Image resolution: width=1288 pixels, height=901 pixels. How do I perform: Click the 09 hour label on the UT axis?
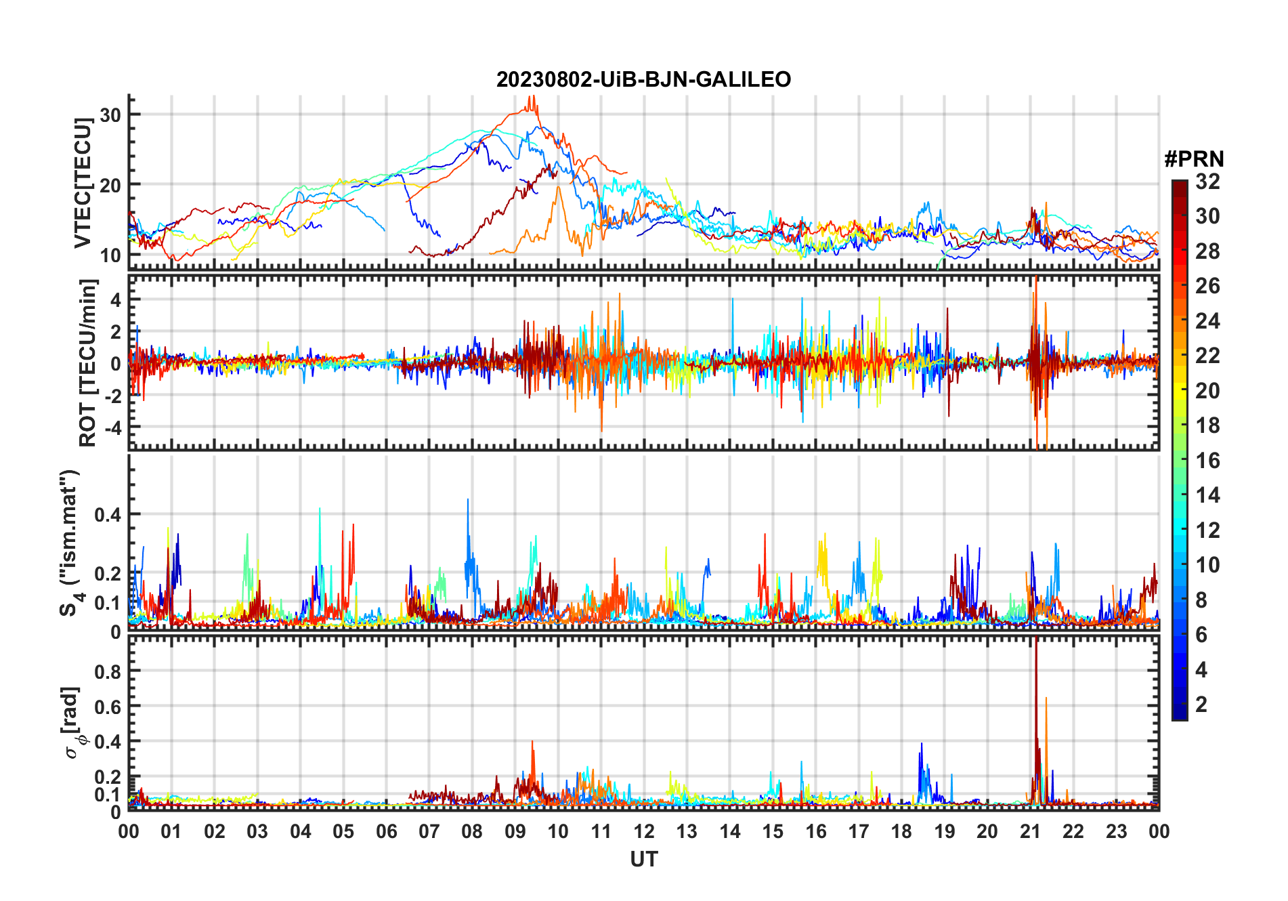coord(515,831)
